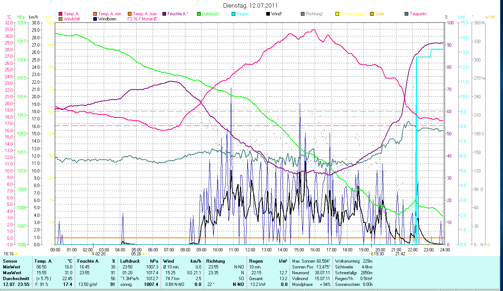Click the sun icon beside 16:16
This screenshot has width=503, height=291.
(16, 254)
